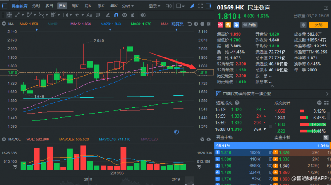This screenshot has width=331, height=185.
Task: Select the 日K tab
Action: [x=62, y=6]
